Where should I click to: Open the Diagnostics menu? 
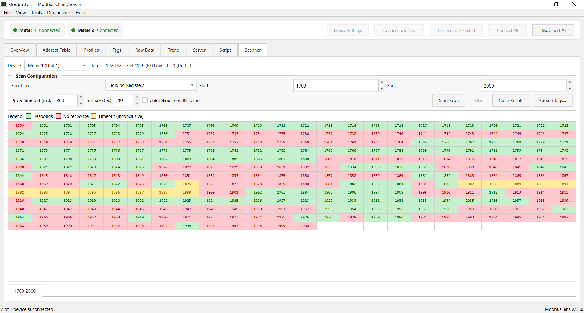point(58,13)
